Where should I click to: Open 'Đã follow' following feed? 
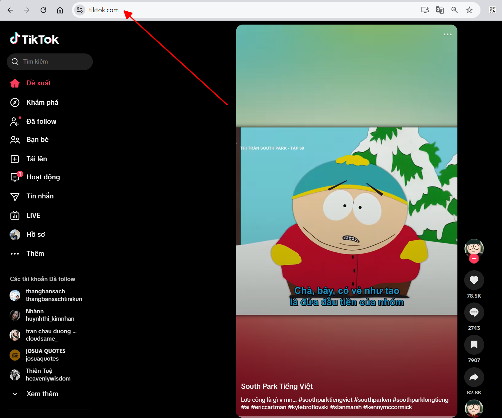click(41, 122)
